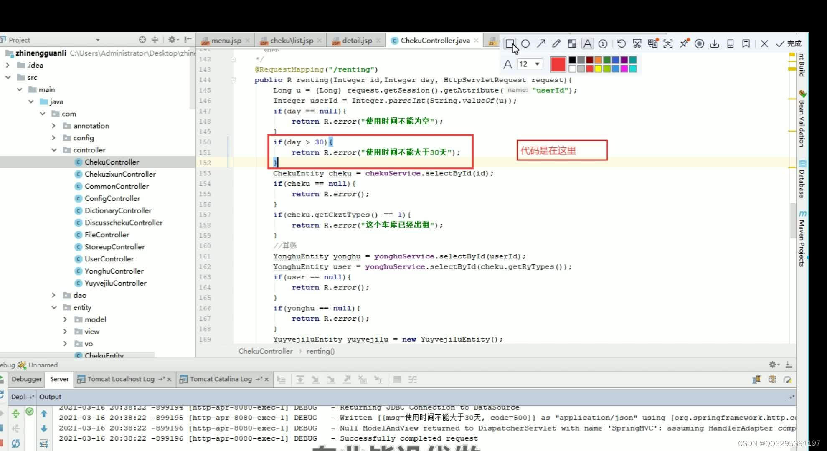Pick the black color swatch

[572, 60]
